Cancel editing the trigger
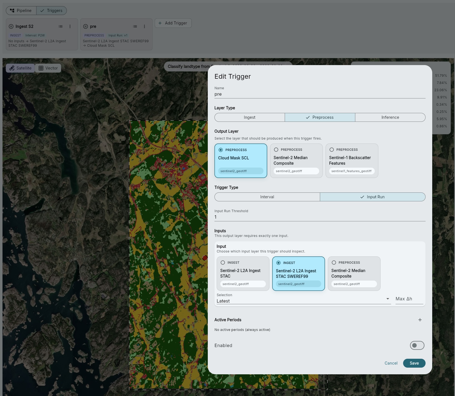 coord(391,363)
